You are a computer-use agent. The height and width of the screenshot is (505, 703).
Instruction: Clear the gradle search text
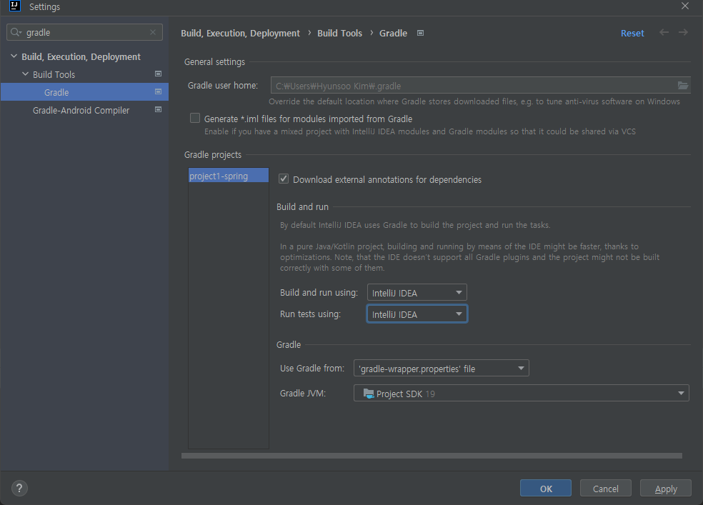pos(153,32)
